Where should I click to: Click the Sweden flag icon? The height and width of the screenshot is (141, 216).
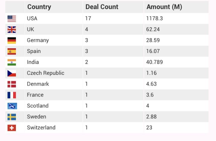point(12,117)
